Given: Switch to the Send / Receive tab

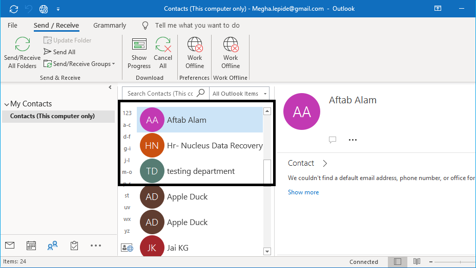Looking at the screenshot, I should pos(56,26).
